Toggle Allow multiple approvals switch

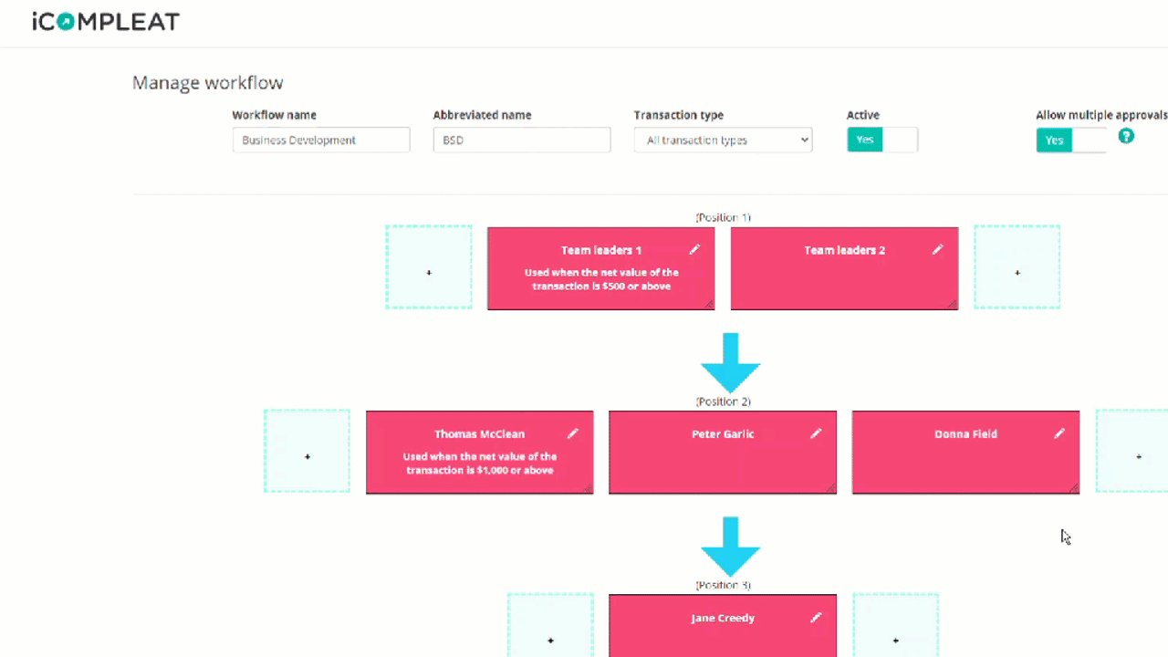tap(1071, 140)
